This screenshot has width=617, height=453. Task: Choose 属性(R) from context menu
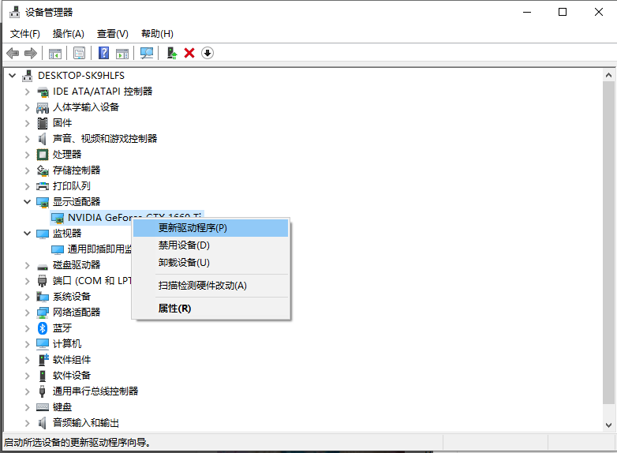tap(211, 309)
